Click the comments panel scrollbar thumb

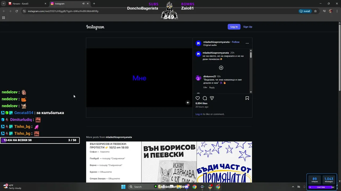pos(251,55)
